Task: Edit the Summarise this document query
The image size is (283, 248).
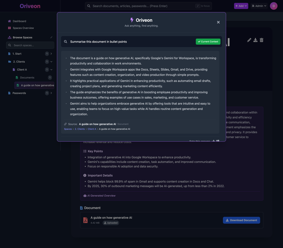Action: (98, 42)
